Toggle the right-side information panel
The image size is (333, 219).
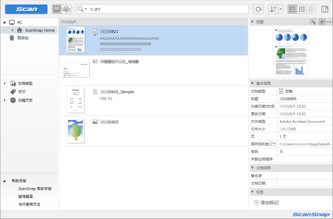(325, 9)
